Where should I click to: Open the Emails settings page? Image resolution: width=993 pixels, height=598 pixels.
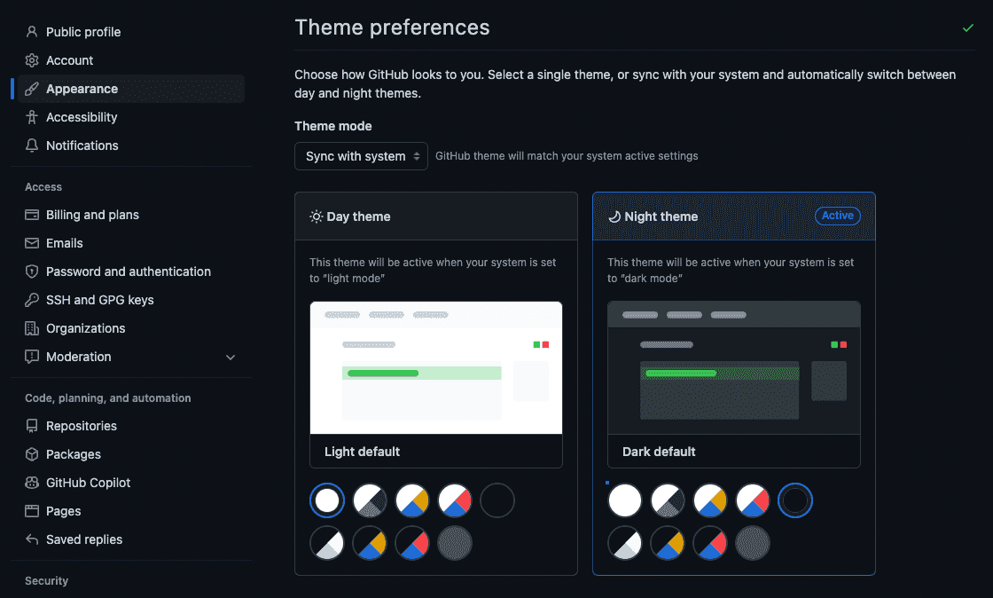pos(65,243)
